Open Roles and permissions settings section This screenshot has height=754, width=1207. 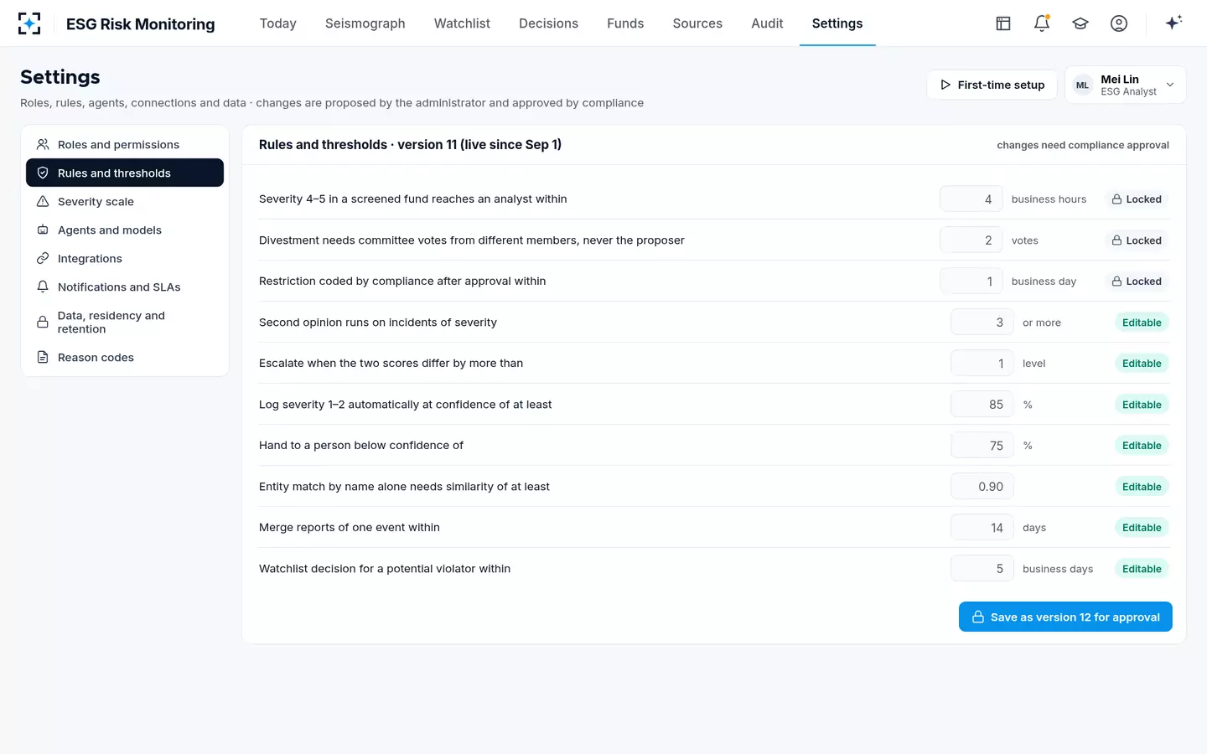[125, 145]
